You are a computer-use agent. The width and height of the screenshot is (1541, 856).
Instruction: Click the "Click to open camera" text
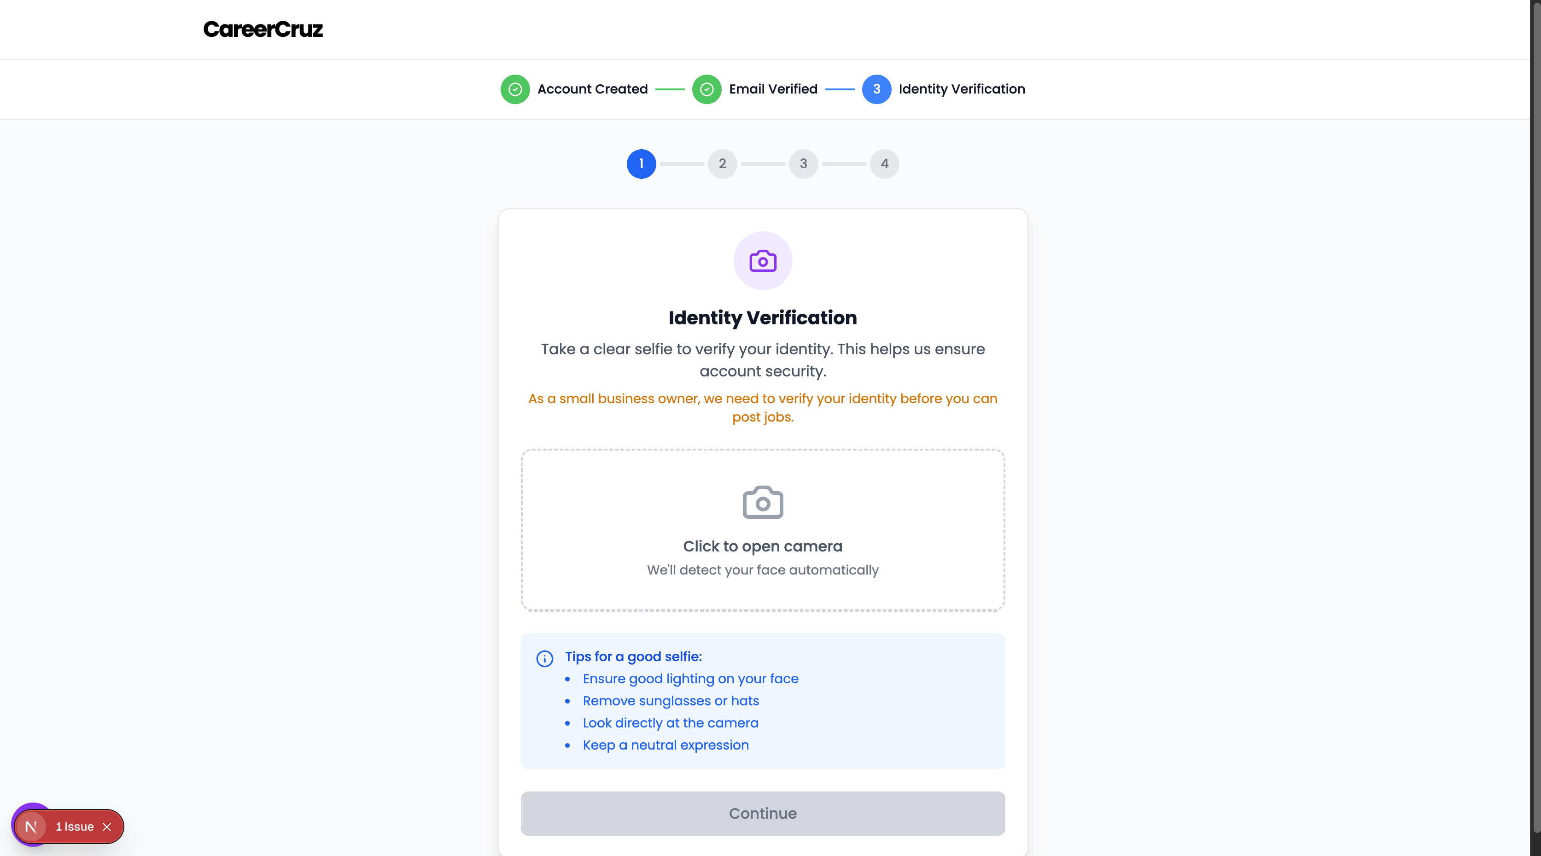point(763,546)
